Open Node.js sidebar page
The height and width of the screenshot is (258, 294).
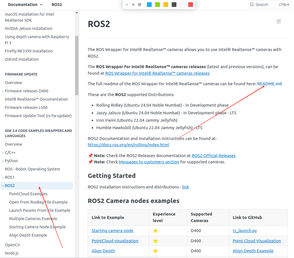pyautogui.click(x=12, y=253)
